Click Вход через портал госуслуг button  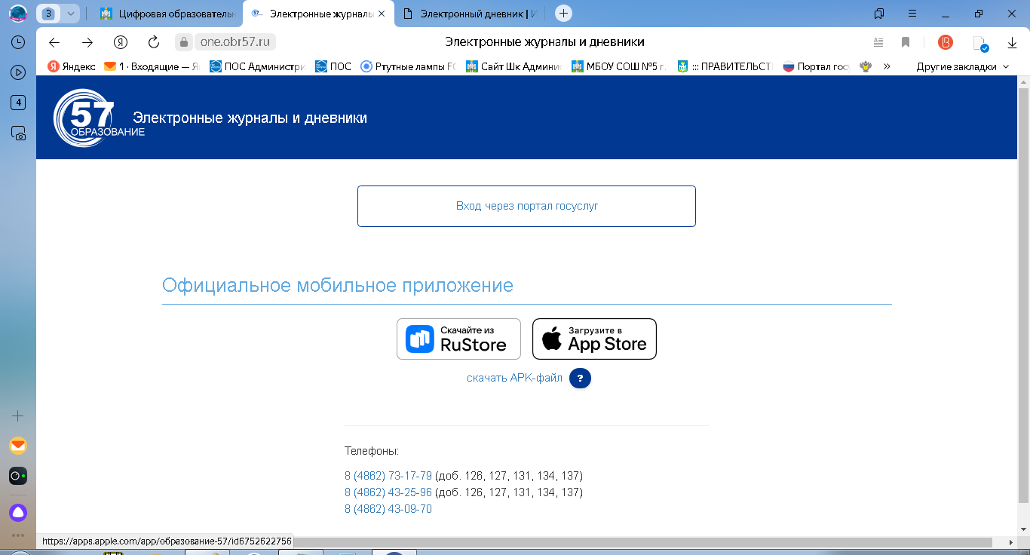pyautogui.click(x=526, y=206)
